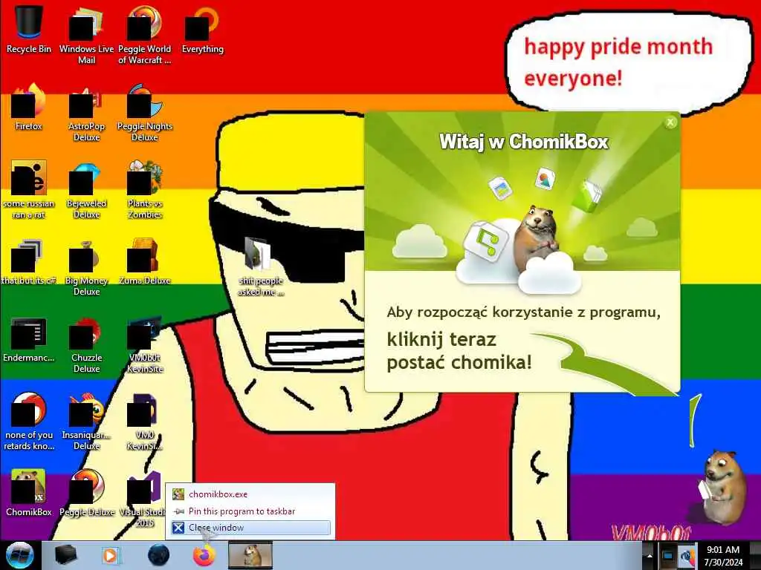This screenshot has height=570, width=761.
Task: Click the monitor tray icon
Action: pyautogui.click(x=668, y=555)
